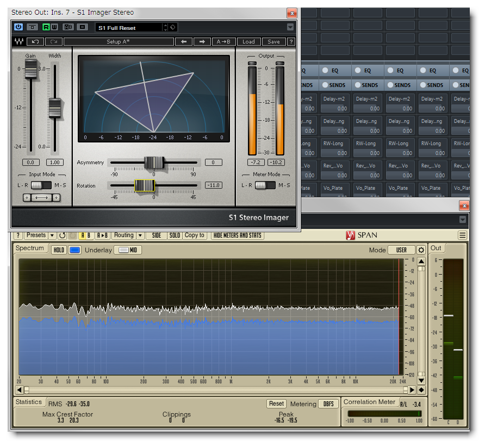Image resolution: width=485 pixels, height=447 pixels.
Task: Click the gain-width link arrows button
Action: (41, 197)
